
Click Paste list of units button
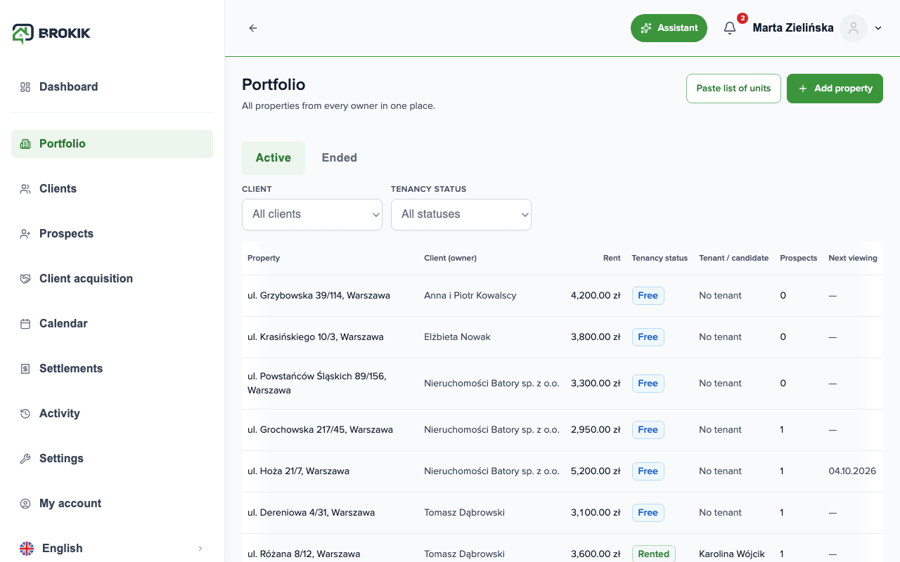pos(733,89)
